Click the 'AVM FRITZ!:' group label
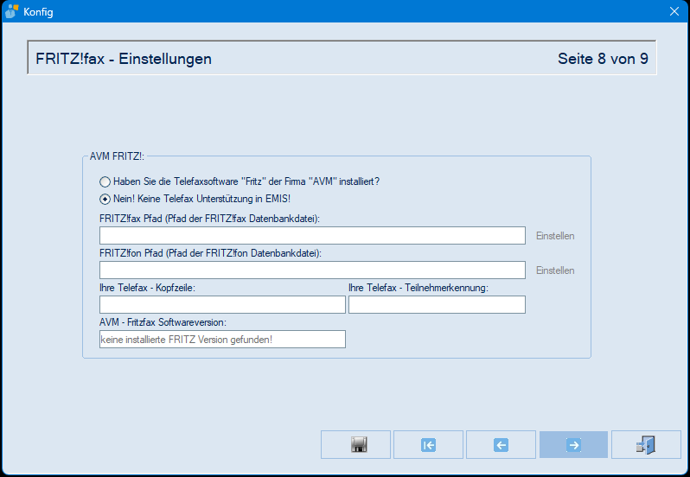This screenshot has width=690, height=477. pyautogui.click(x=117, y=156)
